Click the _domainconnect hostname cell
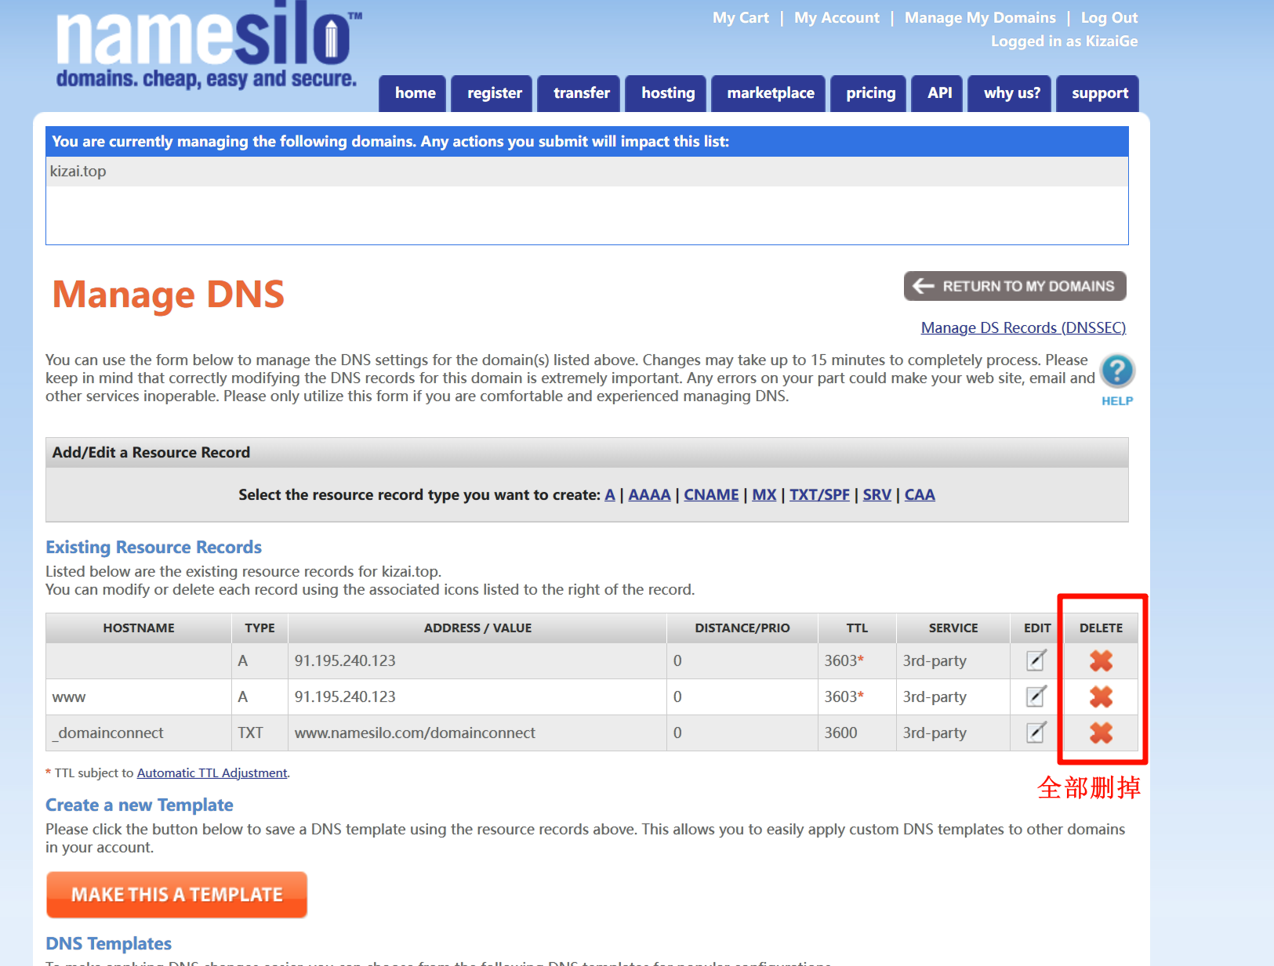1274x966 pixels. click(139, 733)
